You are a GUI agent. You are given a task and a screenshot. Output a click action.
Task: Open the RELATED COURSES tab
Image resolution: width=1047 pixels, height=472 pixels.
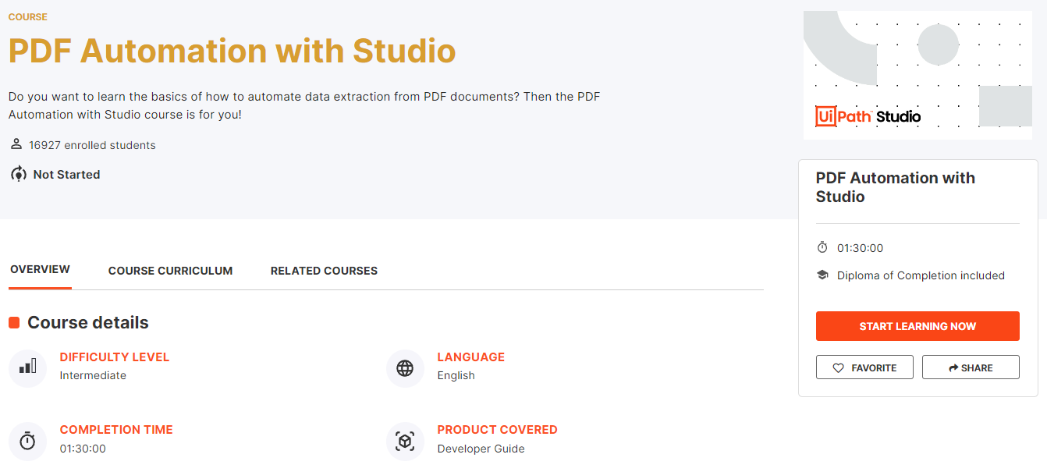324,271
